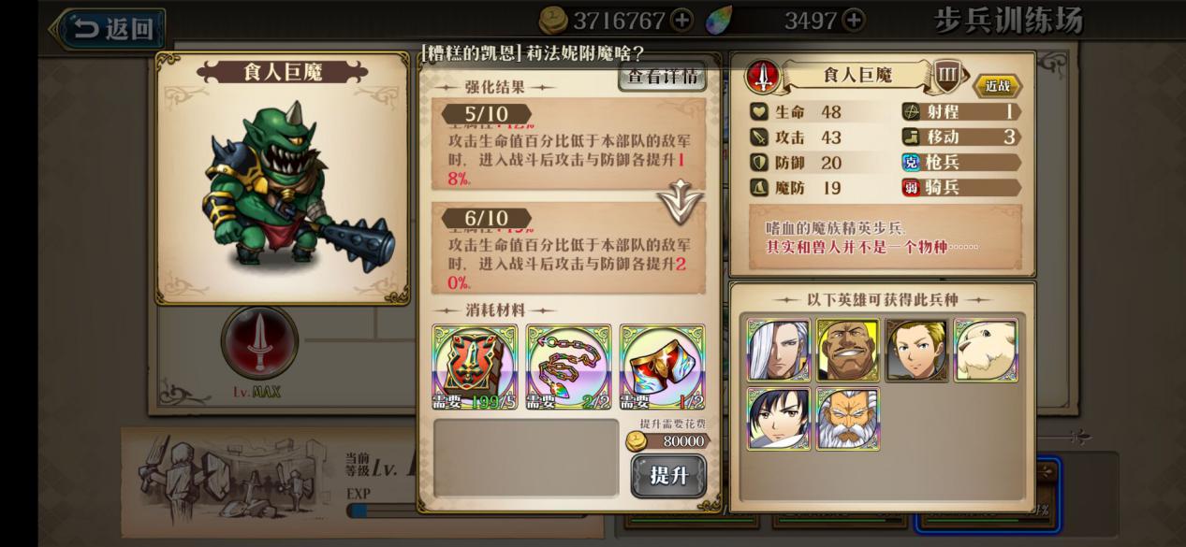The width and height of the screenshot is (1186, 547).
Task: Add more gold coins with plus icon
Action: [x=681, y=20]
